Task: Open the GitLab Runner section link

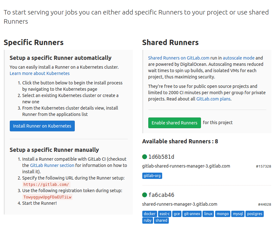Action: [x=52, y=165]
